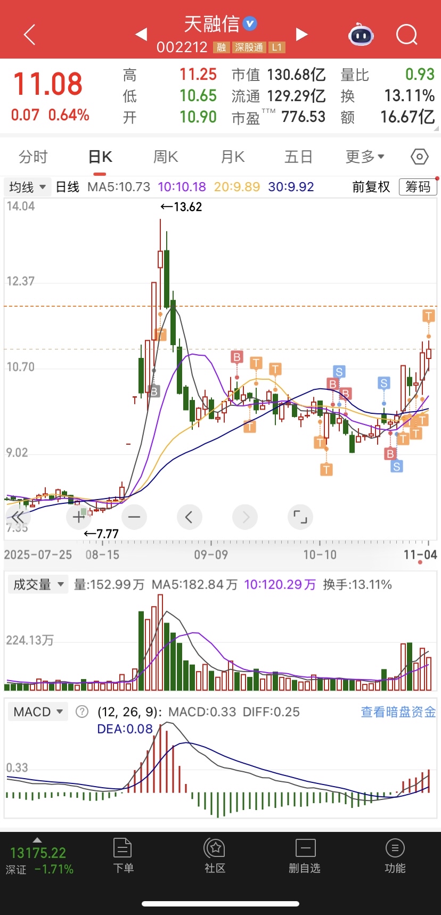
Task: Jump to earliest data with double-left arrow
Action: point(18,517)
